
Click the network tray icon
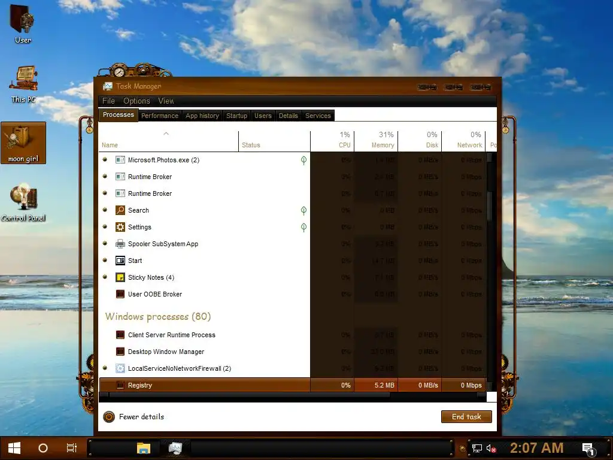(x=477, y=449)
